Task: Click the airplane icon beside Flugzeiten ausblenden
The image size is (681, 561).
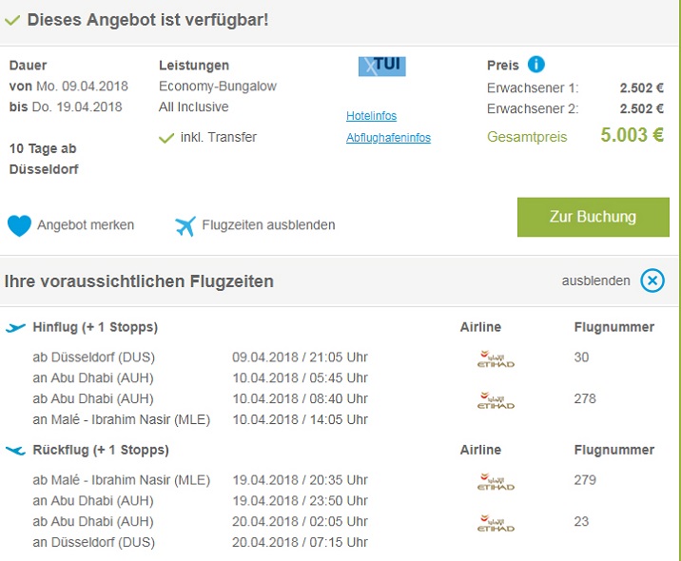Action: tap(185, 225)
